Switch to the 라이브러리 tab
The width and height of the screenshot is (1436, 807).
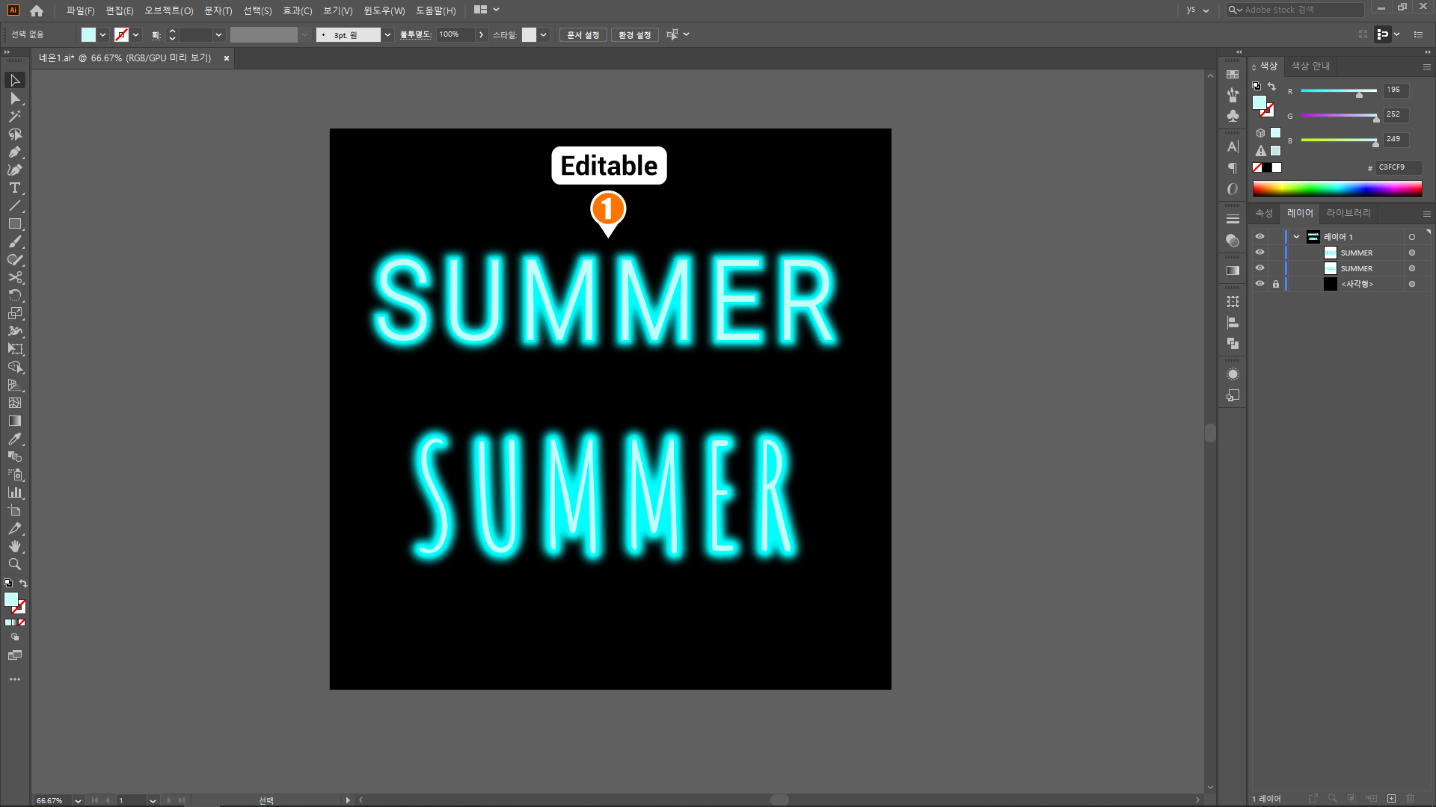[x=1348, y=214]
